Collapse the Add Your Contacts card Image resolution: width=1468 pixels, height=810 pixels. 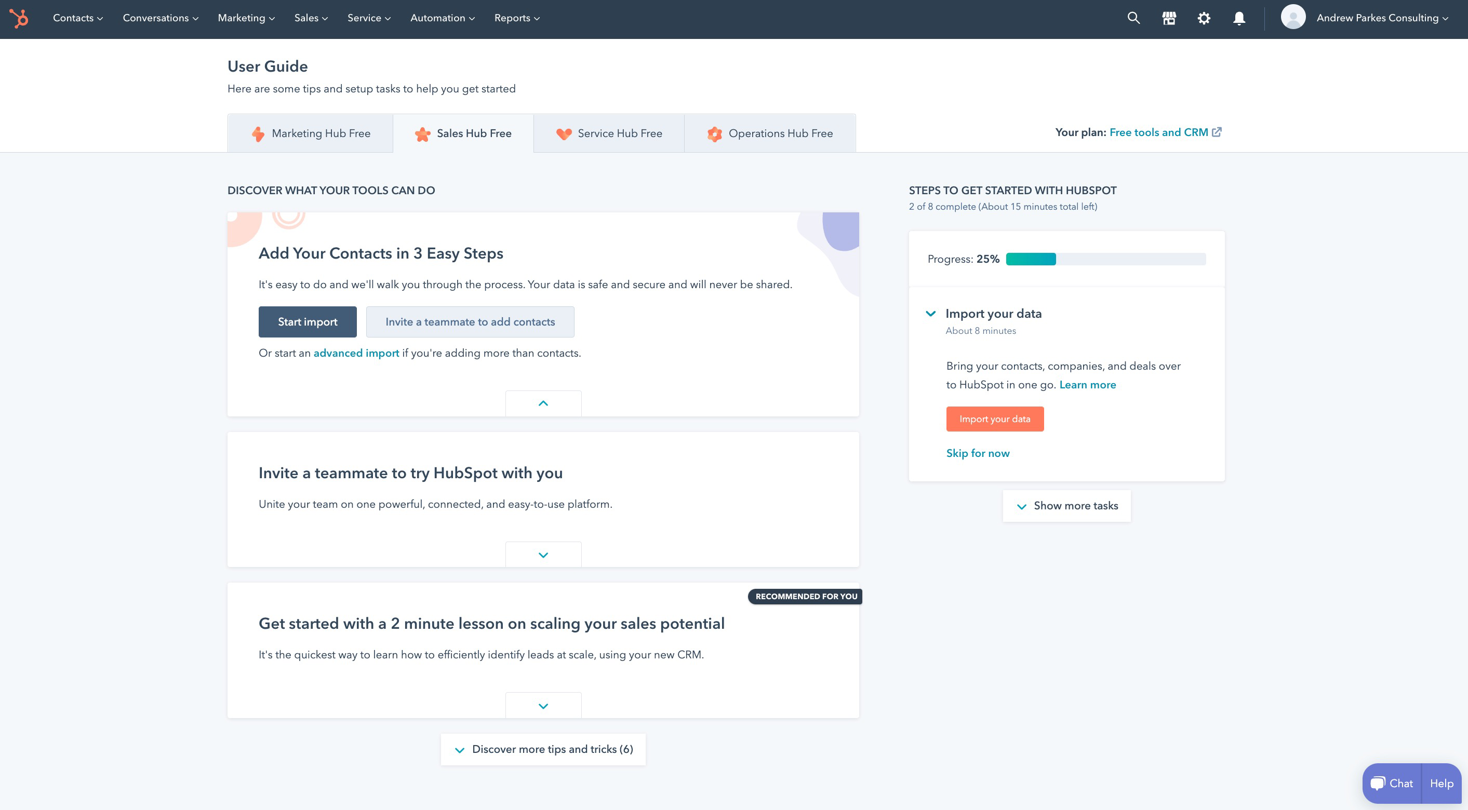pos(543,403)
